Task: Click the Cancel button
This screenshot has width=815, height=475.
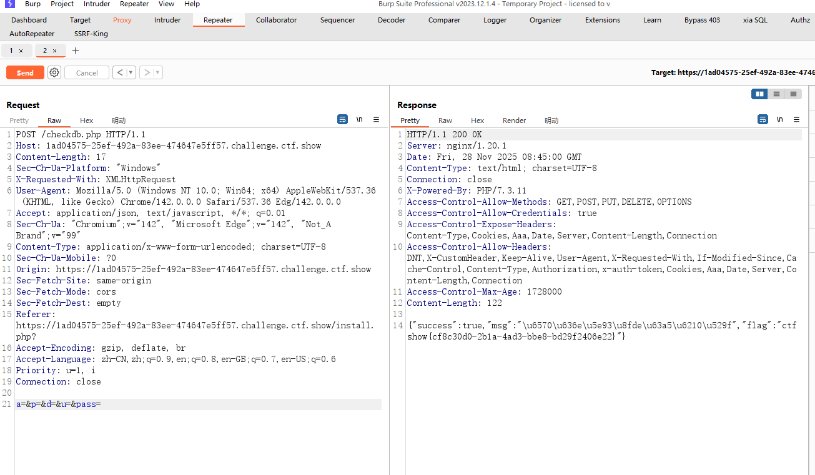Action: click(87, 73)
